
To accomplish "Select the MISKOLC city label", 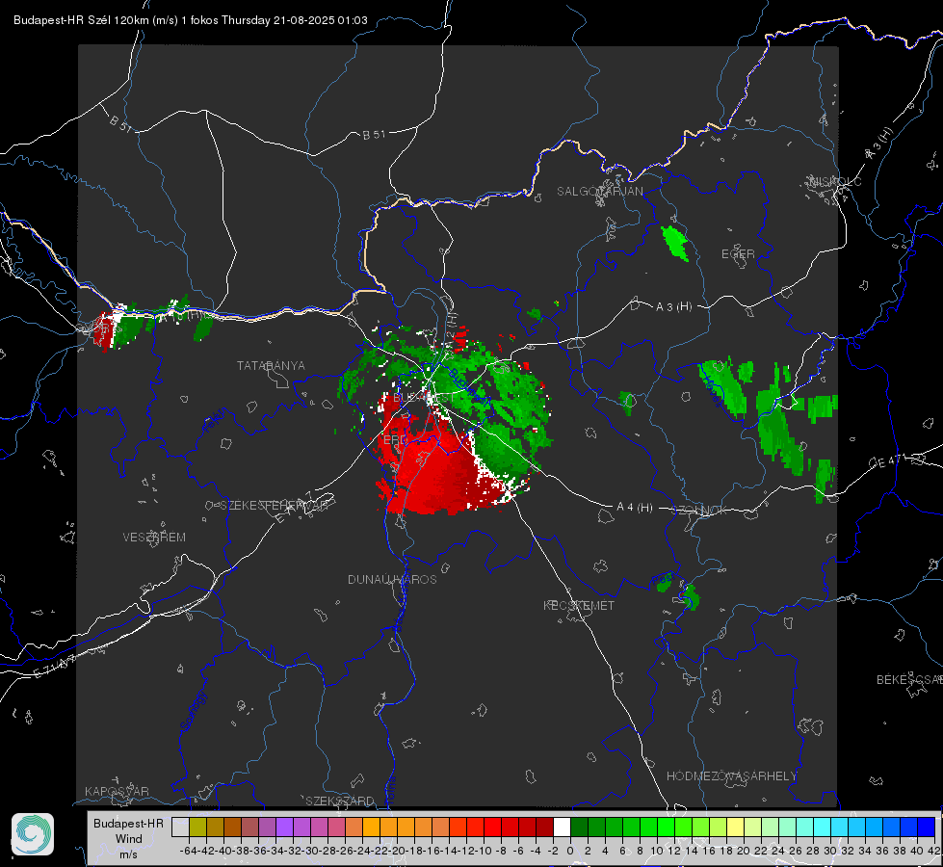I will coord(835,181).
